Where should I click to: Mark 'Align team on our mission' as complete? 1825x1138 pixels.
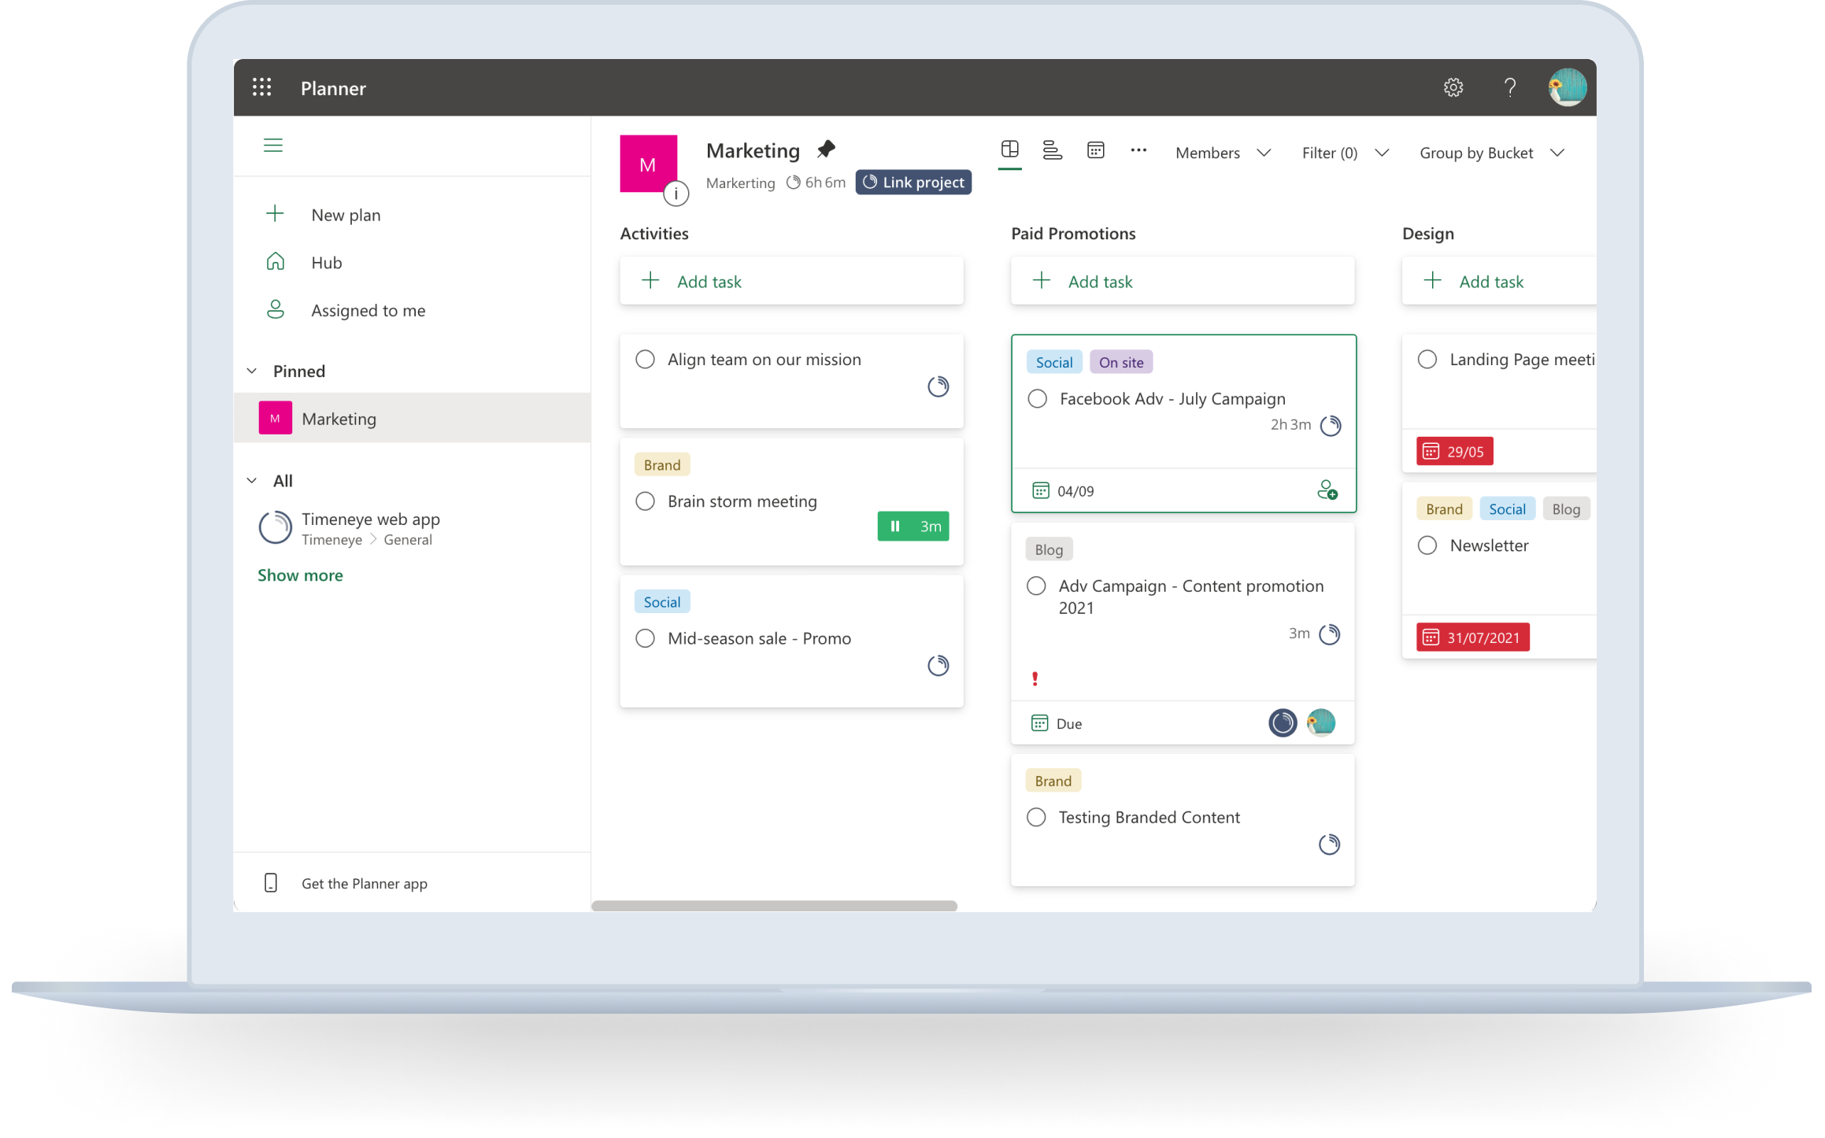tap(646, 359)
